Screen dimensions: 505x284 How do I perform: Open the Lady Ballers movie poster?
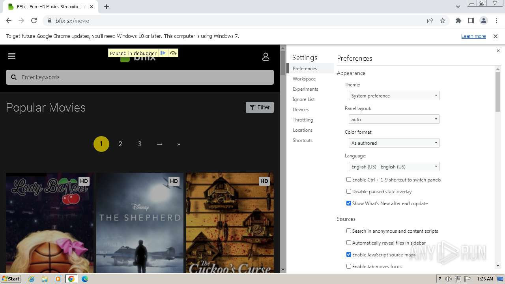click(50, 223)
